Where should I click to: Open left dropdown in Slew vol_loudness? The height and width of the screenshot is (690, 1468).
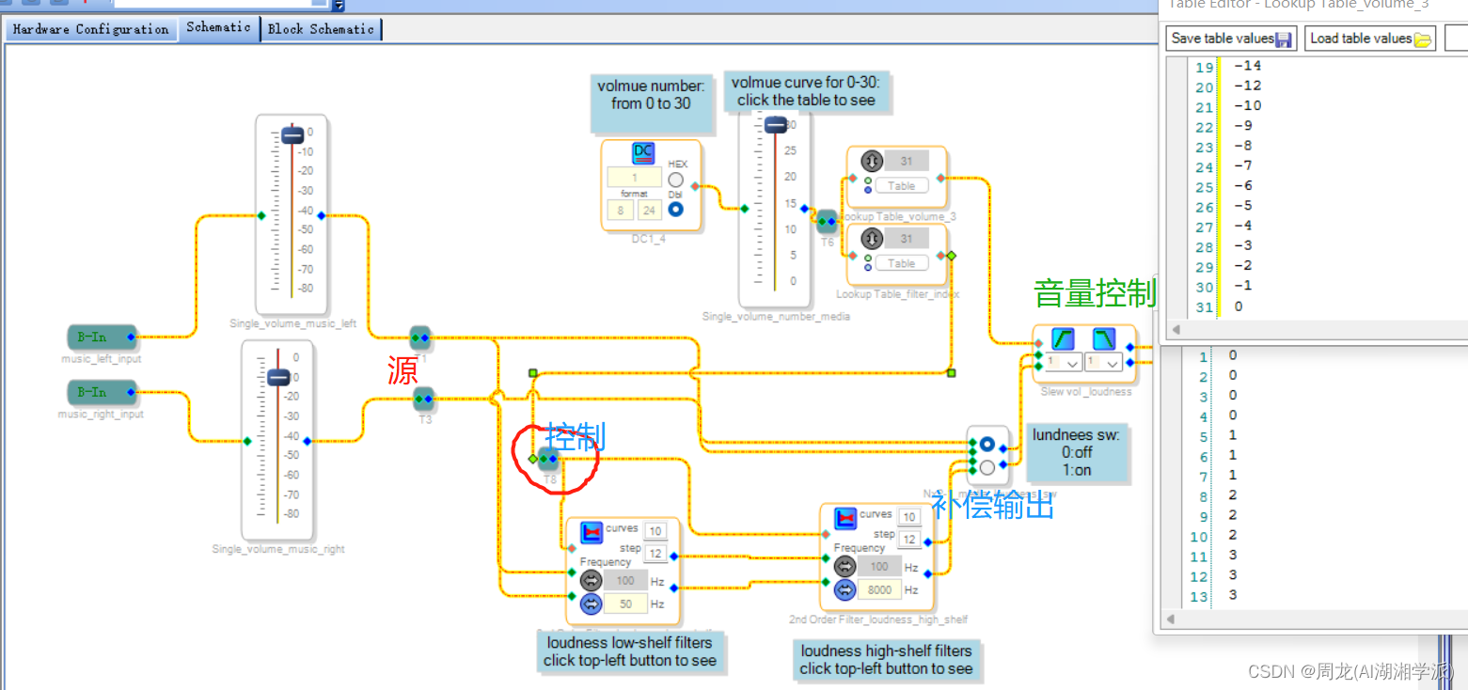(1063, 362)
